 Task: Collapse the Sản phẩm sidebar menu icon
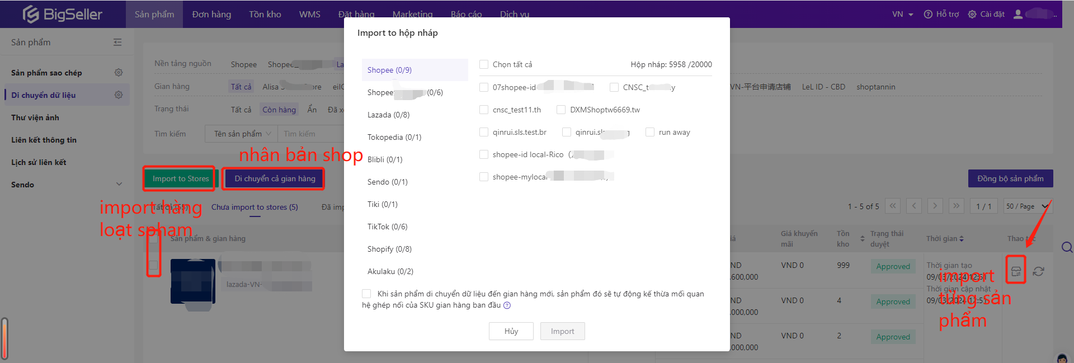coord(117,43)
